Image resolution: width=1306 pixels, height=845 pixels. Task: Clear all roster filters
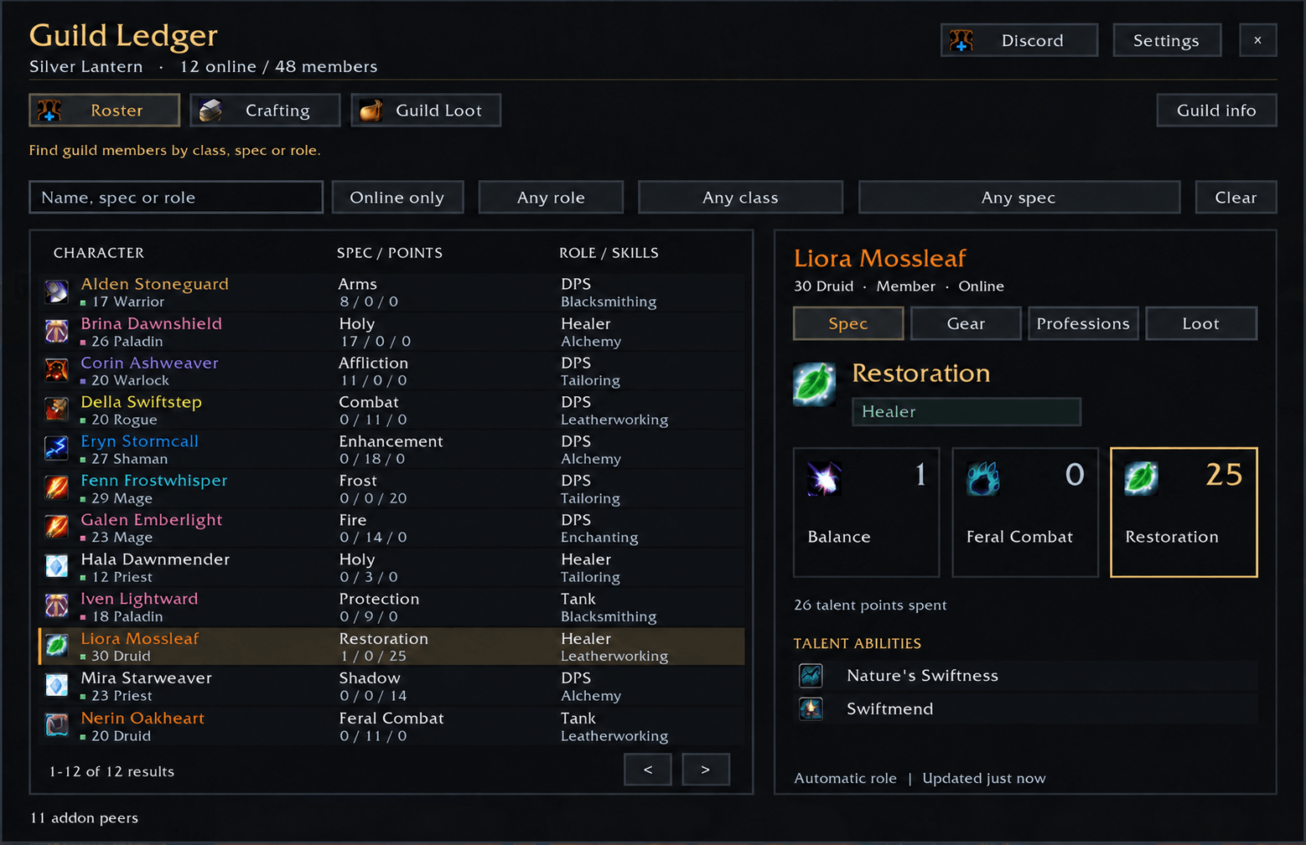[x=1236, y=198]
